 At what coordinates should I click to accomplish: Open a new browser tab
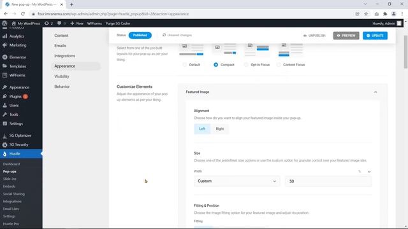pyautogui.click(x=71, y=4)
